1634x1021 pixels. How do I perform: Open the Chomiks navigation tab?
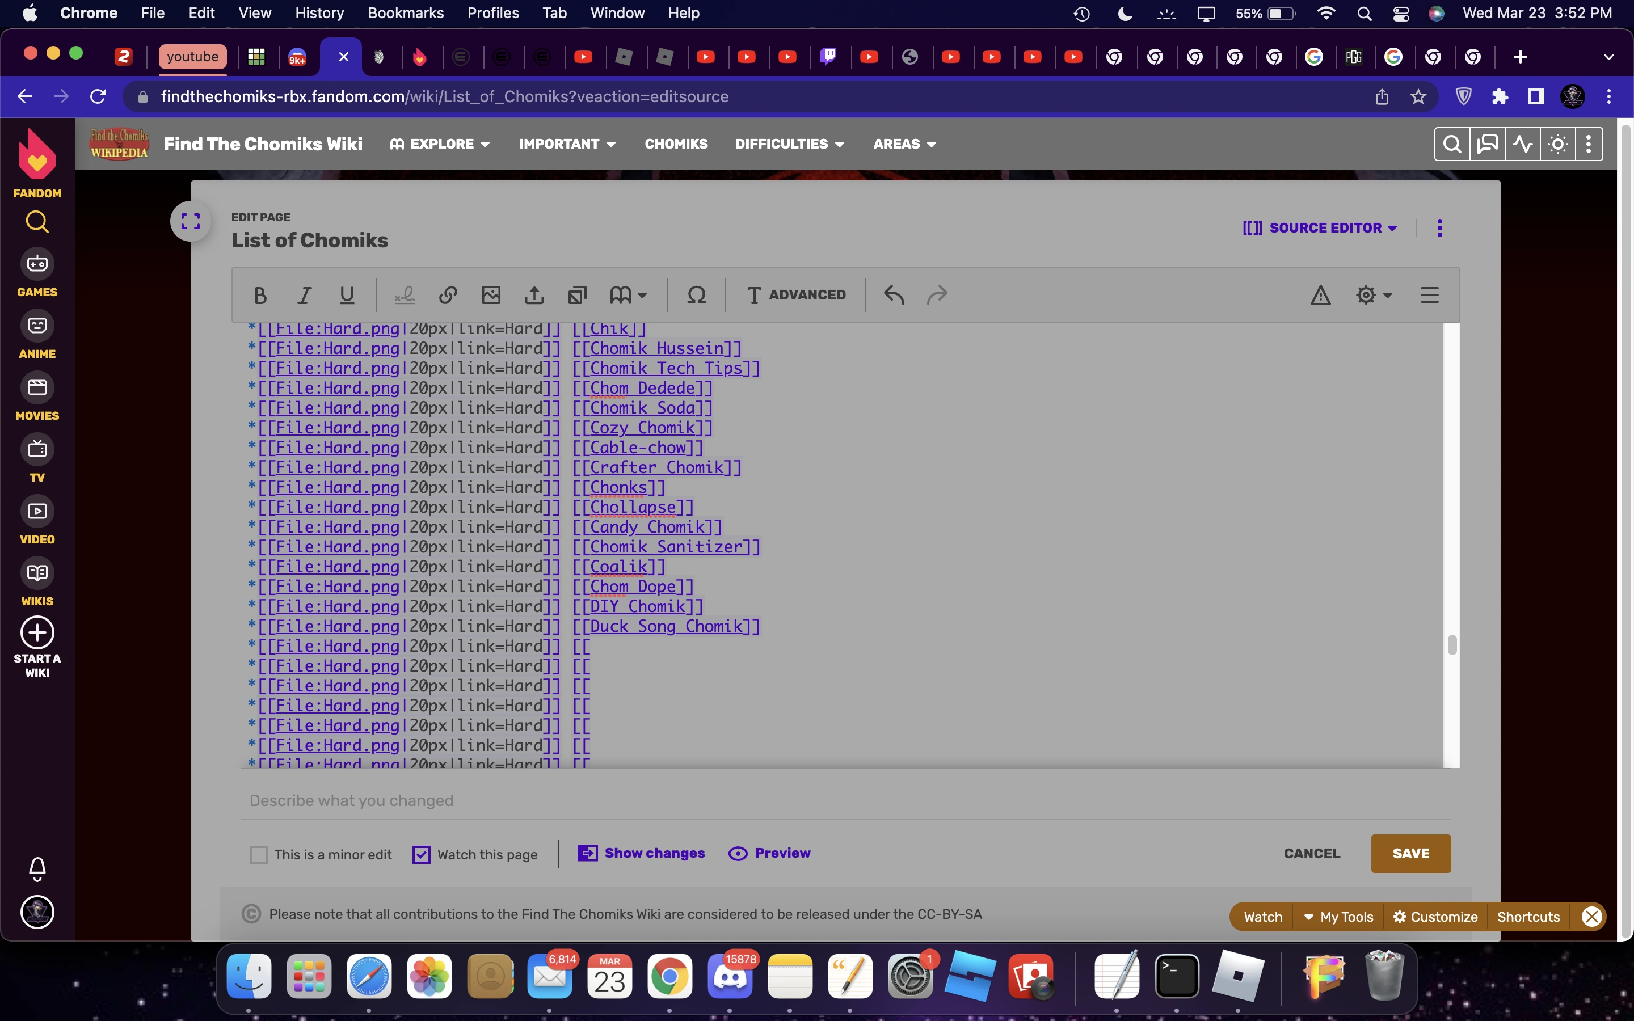coord(676,144)
